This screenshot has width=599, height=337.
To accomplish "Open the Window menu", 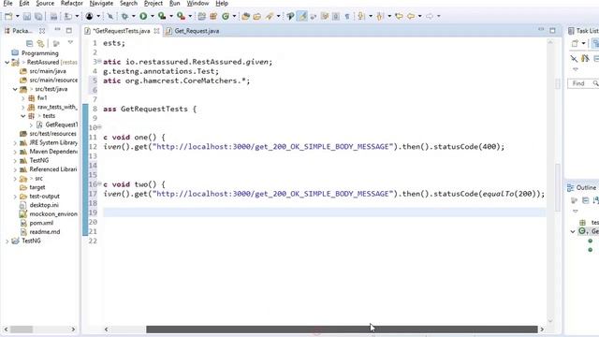I will point(197,4).
